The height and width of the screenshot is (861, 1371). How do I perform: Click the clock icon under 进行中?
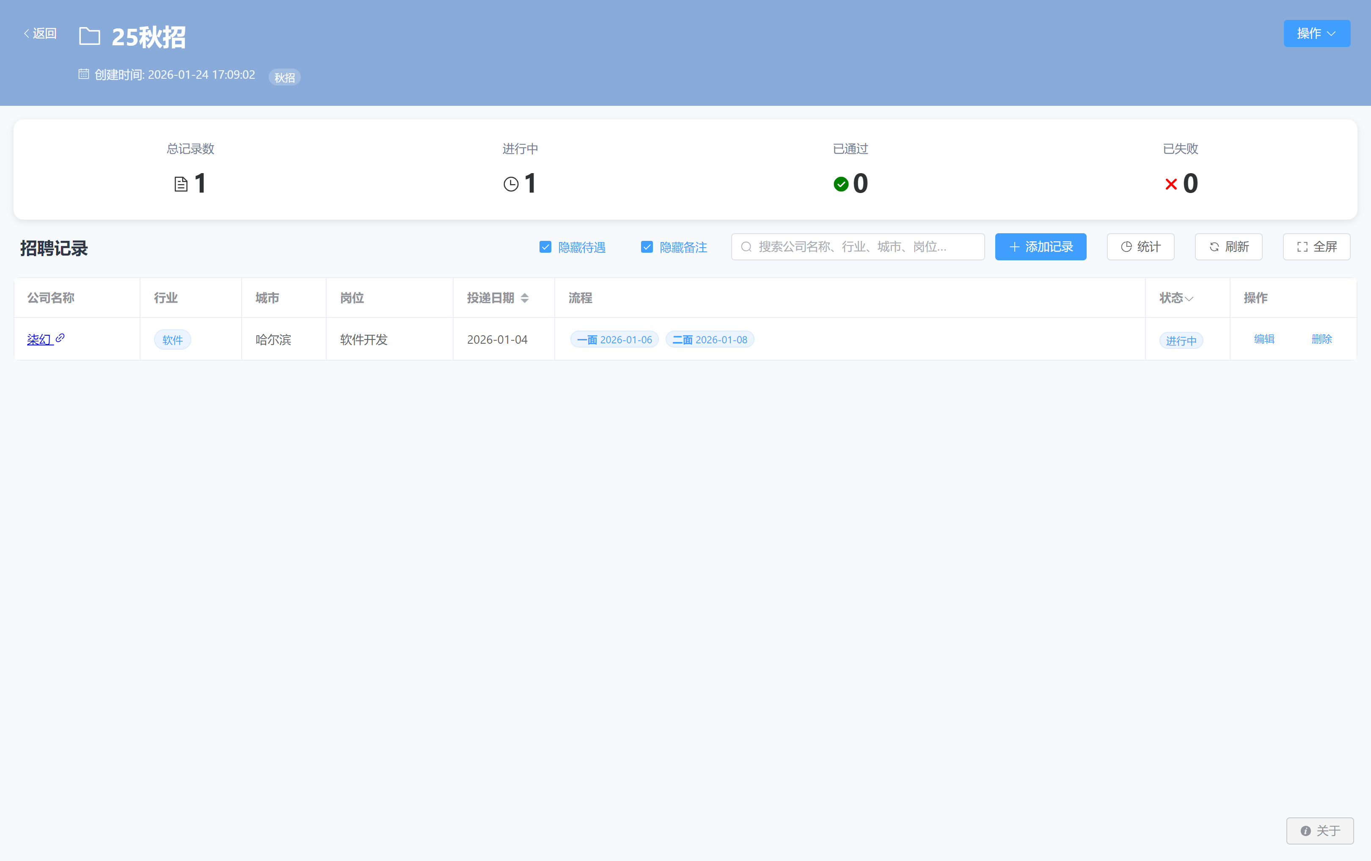pos(511,184)
